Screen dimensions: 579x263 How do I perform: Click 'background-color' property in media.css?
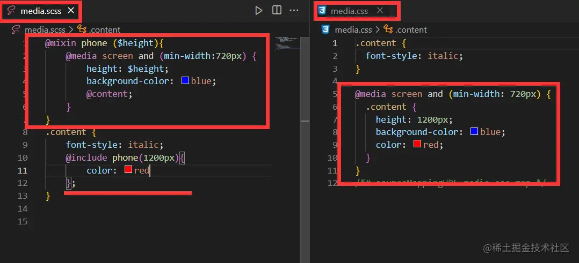click(417, 132)
